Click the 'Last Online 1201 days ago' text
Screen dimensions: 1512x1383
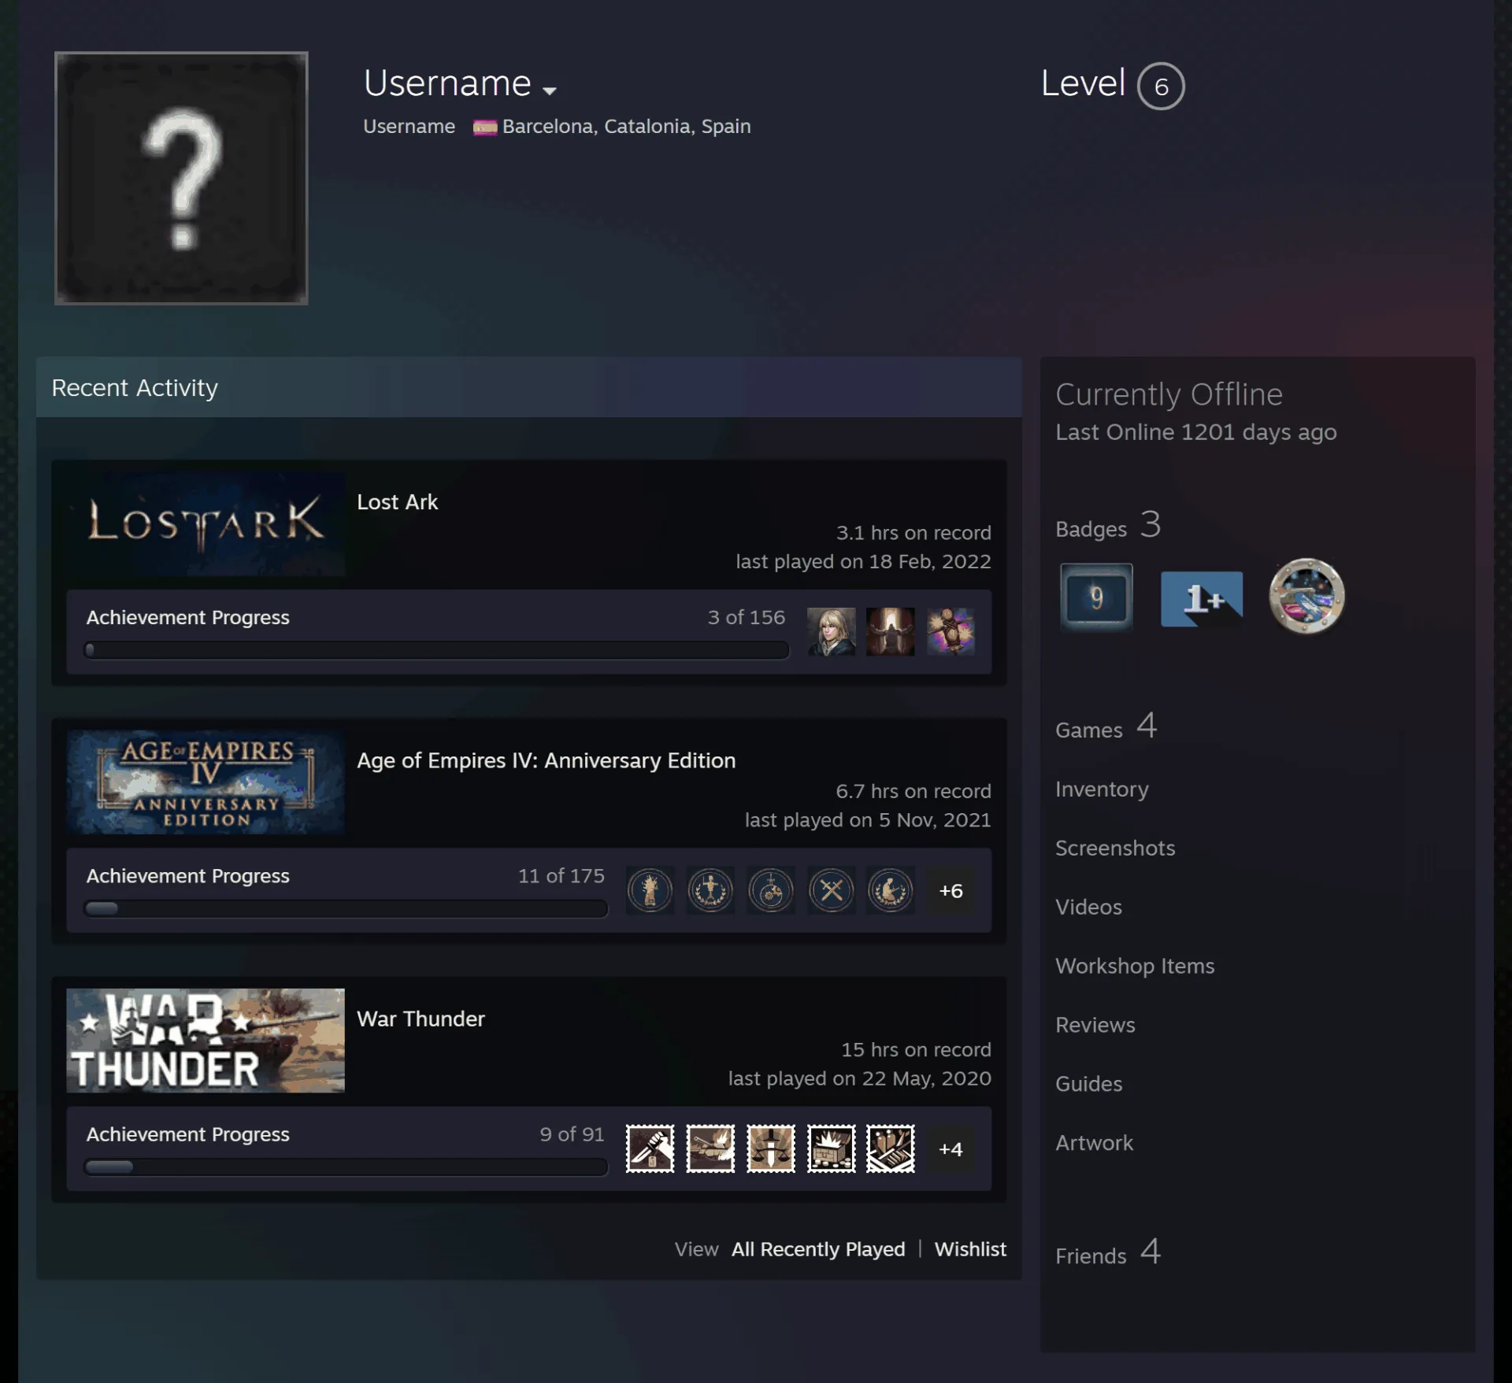1195,432
